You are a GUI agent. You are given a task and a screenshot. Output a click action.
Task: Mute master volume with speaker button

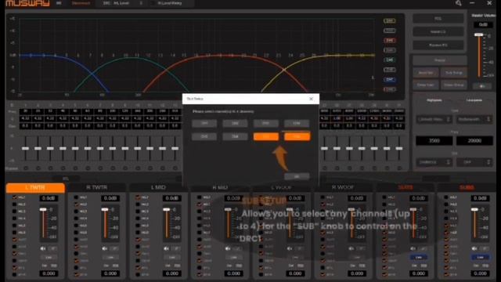[x=482, y=86]
